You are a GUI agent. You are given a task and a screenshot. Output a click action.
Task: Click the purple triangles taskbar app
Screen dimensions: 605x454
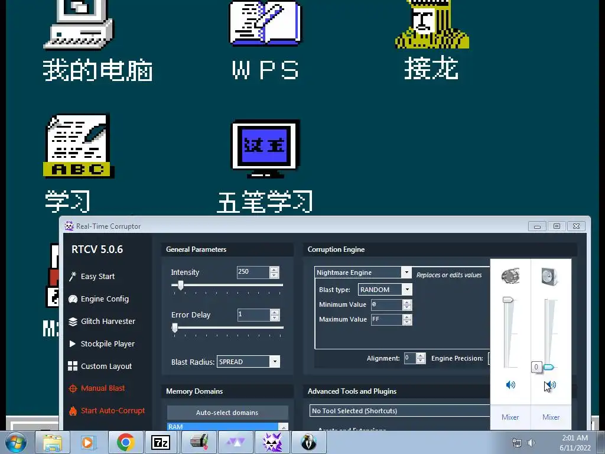click(x=235, y=442)
